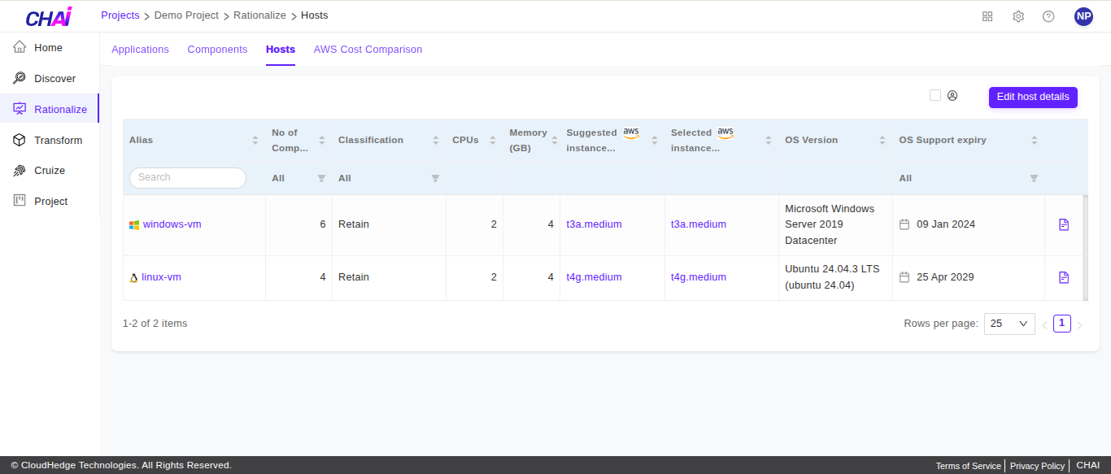Open filter icon for Classification column

pos(435,178)
